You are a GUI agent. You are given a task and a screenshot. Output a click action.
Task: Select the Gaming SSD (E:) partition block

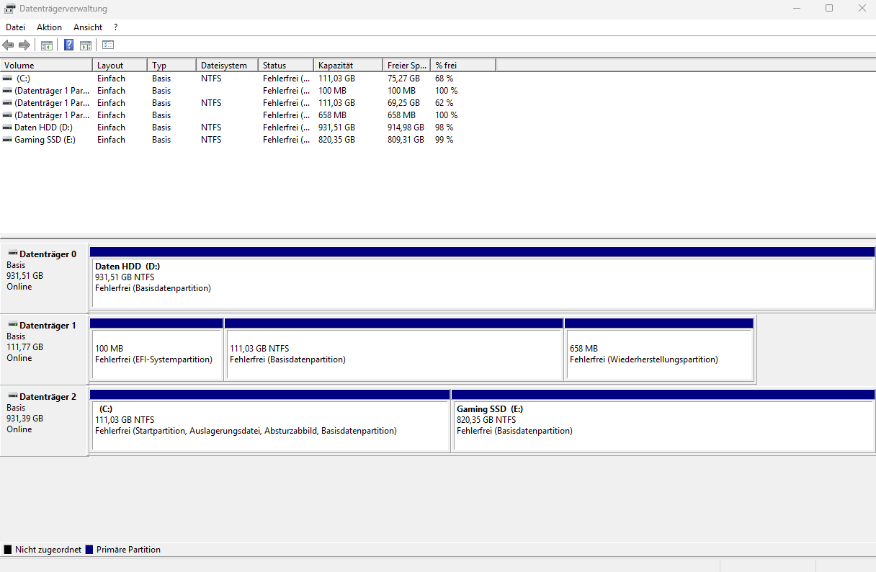coord(663,420)
